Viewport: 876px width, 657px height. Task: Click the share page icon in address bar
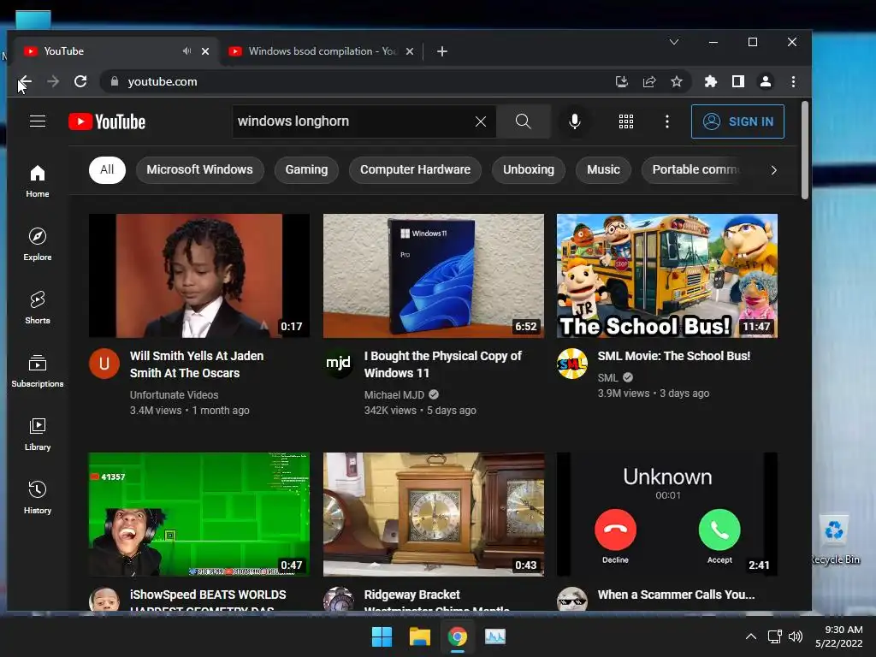tap(649, 81)
